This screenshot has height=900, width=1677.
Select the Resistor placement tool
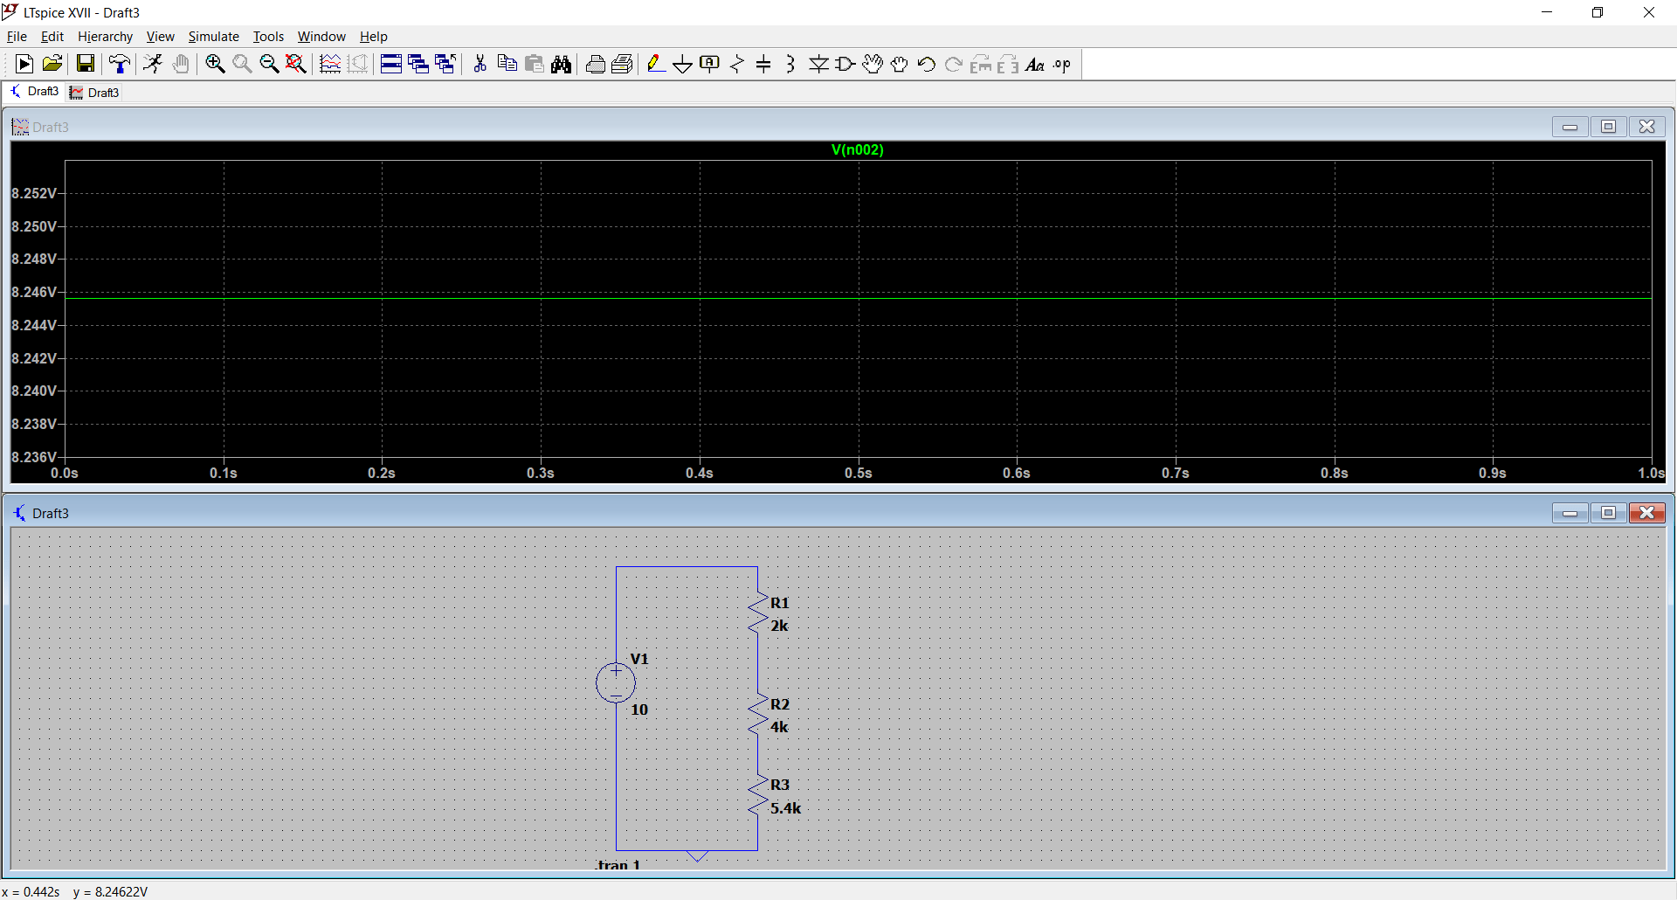736,63
